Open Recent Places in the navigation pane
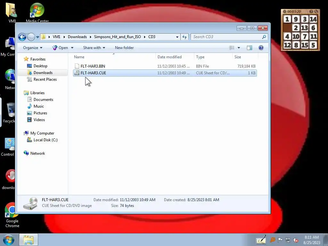This screenshot has width=328, height=246. coord(45,79)
